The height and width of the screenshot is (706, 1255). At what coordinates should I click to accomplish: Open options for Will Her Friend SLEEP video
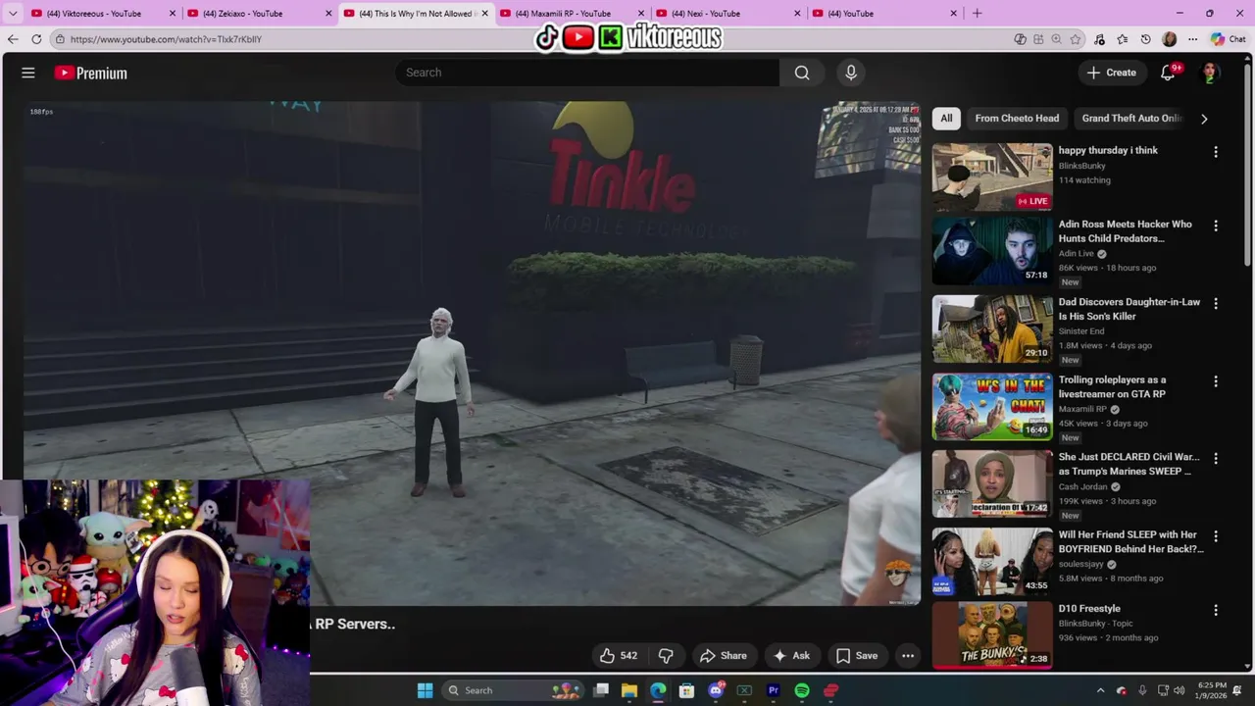(1216, 536)
